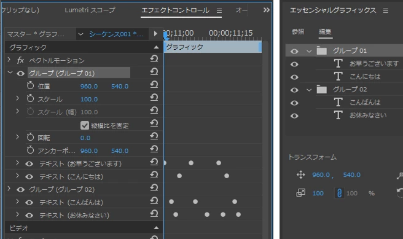Toggle 位置 animation stopwatch
Screen dimensions: 403x239
click(30, 85)
